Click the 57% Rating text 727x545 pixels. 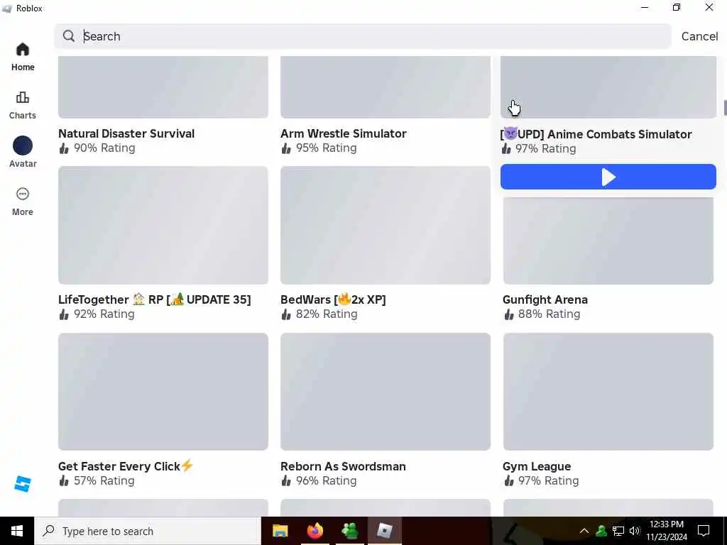[x=104, y=480]
